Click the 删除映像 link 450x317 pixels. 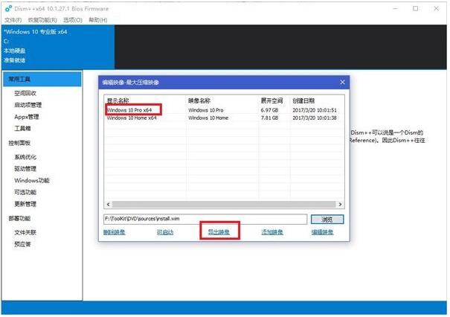[115, 232]
